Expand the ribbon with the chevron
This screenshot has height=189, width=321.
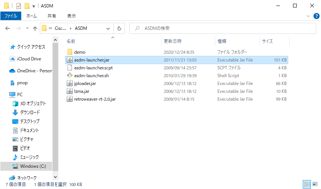point(308,16)
